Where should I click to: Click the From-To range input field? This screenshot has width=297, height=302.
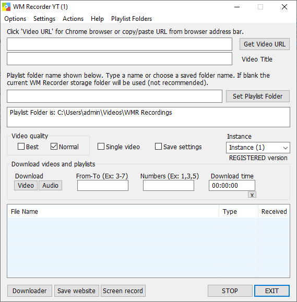[103, 186]
